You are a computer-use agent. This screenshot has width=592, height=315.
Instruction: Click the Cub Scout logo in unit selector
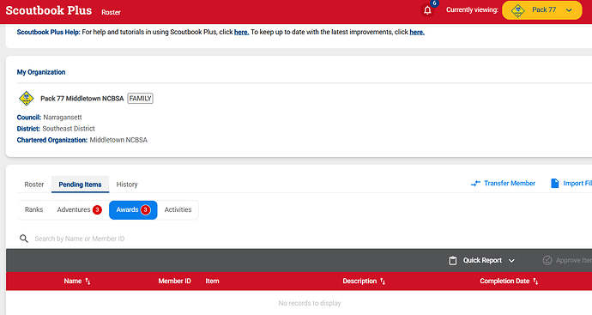(517, 10)
